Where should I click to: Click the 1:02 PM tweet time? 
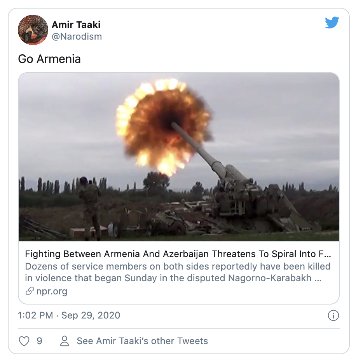[35, 315]
